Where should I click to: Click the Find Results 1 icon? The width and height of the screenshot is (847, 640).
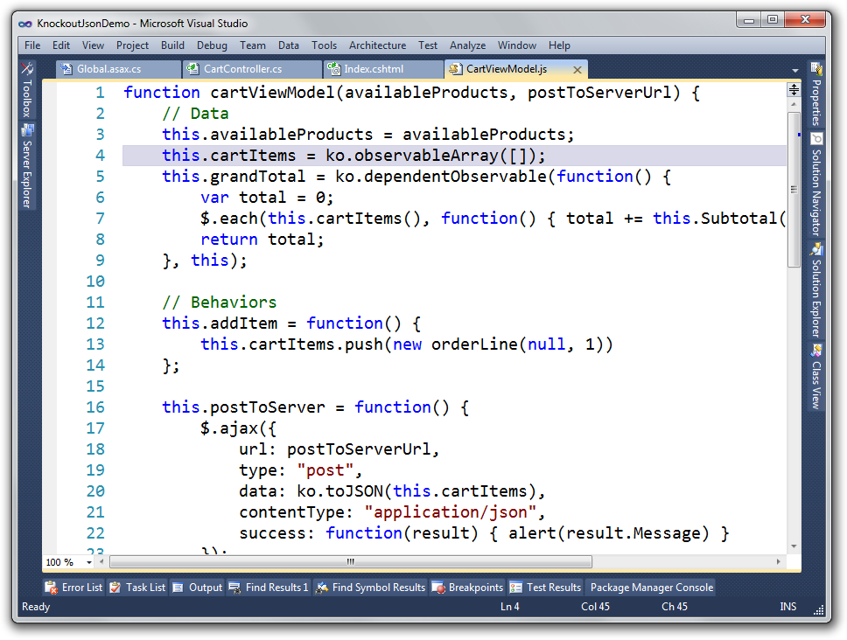coord(234,588)
